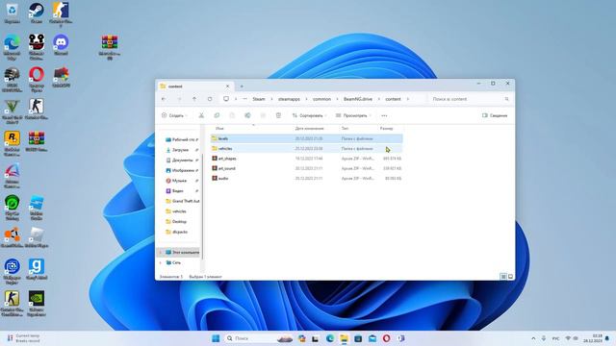Open Opera from the taskbar
The image size is (616, 346).
pos(386,338)
